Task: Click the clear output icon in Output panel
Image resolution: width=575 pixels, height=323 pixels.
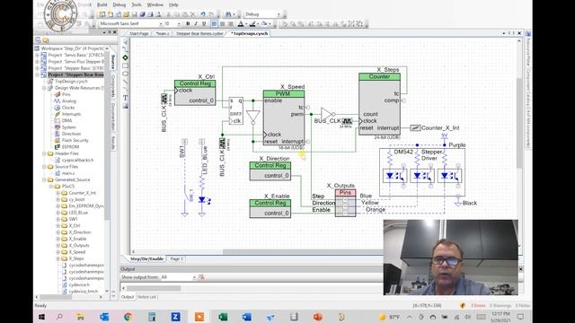Action: click(201, 277)
